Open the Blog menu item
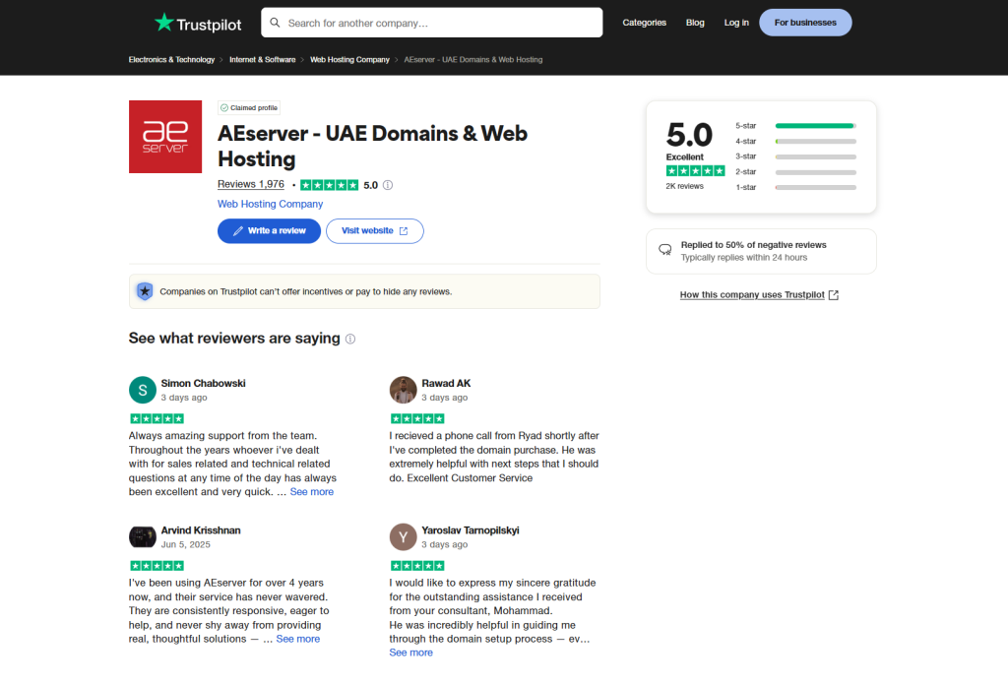The width and height of the screenshot is (1008, 684). click(695, 23)
